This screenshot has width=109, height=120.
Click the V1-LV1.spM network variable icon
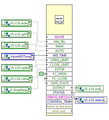pyautogui.click(x=7, y=34)
